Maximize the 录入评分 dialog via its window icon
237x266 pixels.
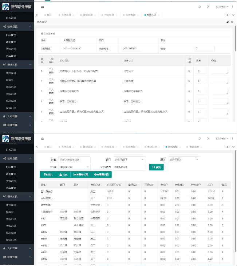(228, 22)
